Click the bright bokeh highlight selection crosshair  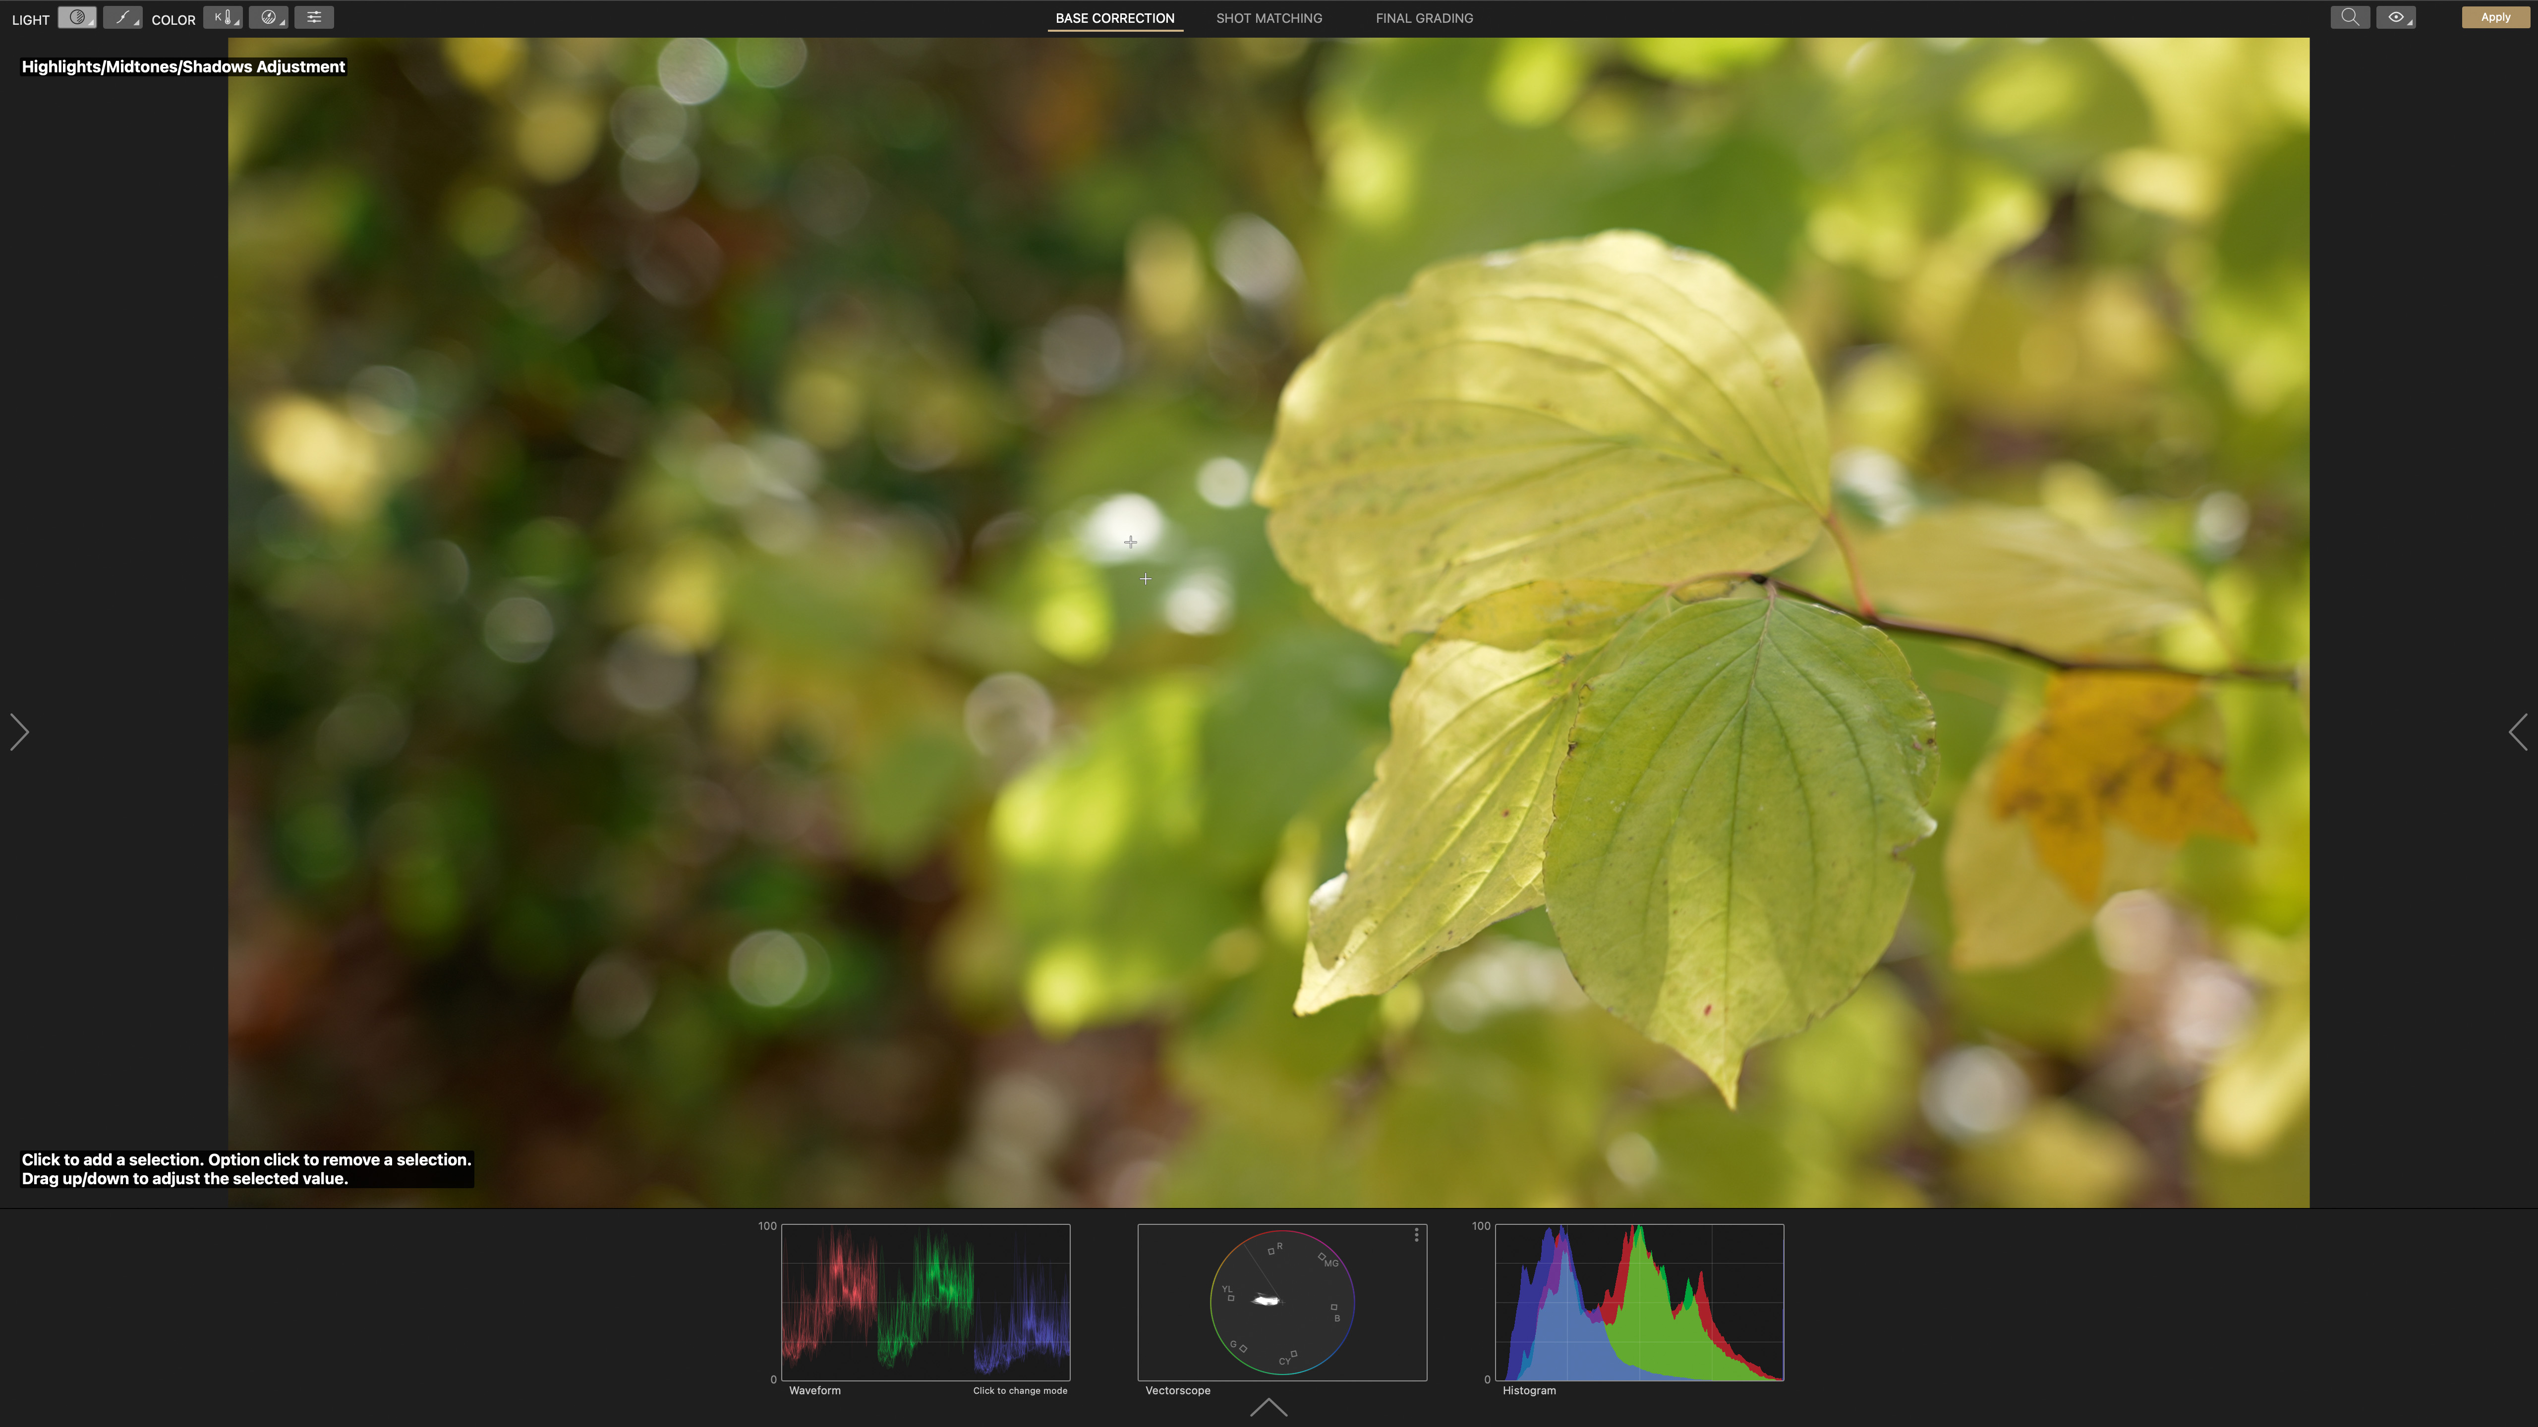pos(1130,542)
